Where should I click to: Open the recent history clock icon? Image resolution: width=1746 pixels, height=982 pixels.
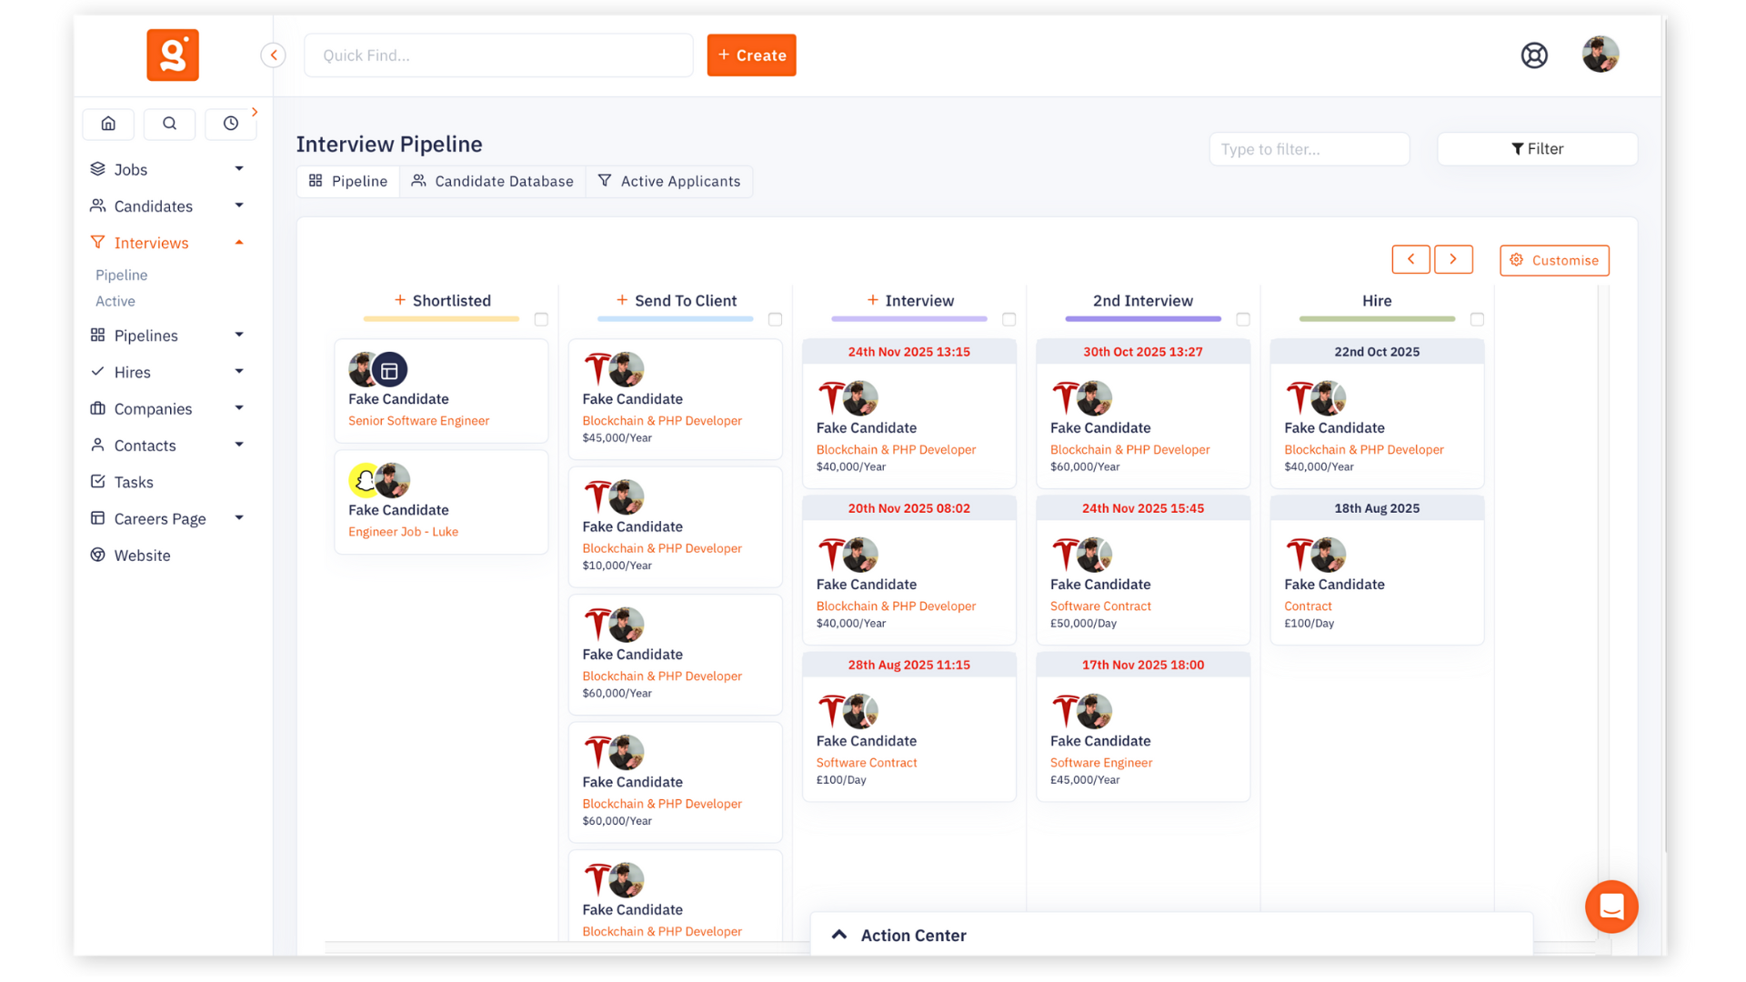pos(230,124)
